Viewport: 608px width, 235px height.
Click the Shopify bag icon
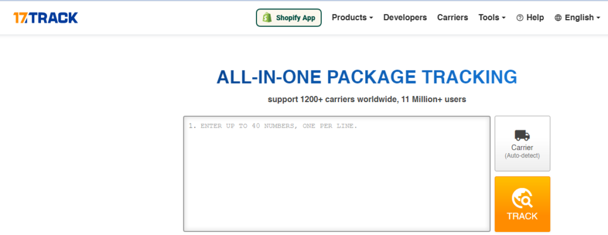[x=266, y=17]
